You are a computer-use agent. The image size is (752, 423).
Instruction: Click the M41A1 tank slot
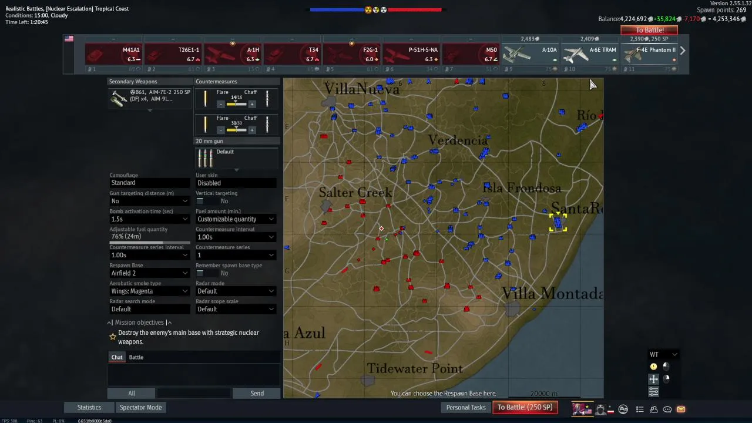tap(113, 54)
